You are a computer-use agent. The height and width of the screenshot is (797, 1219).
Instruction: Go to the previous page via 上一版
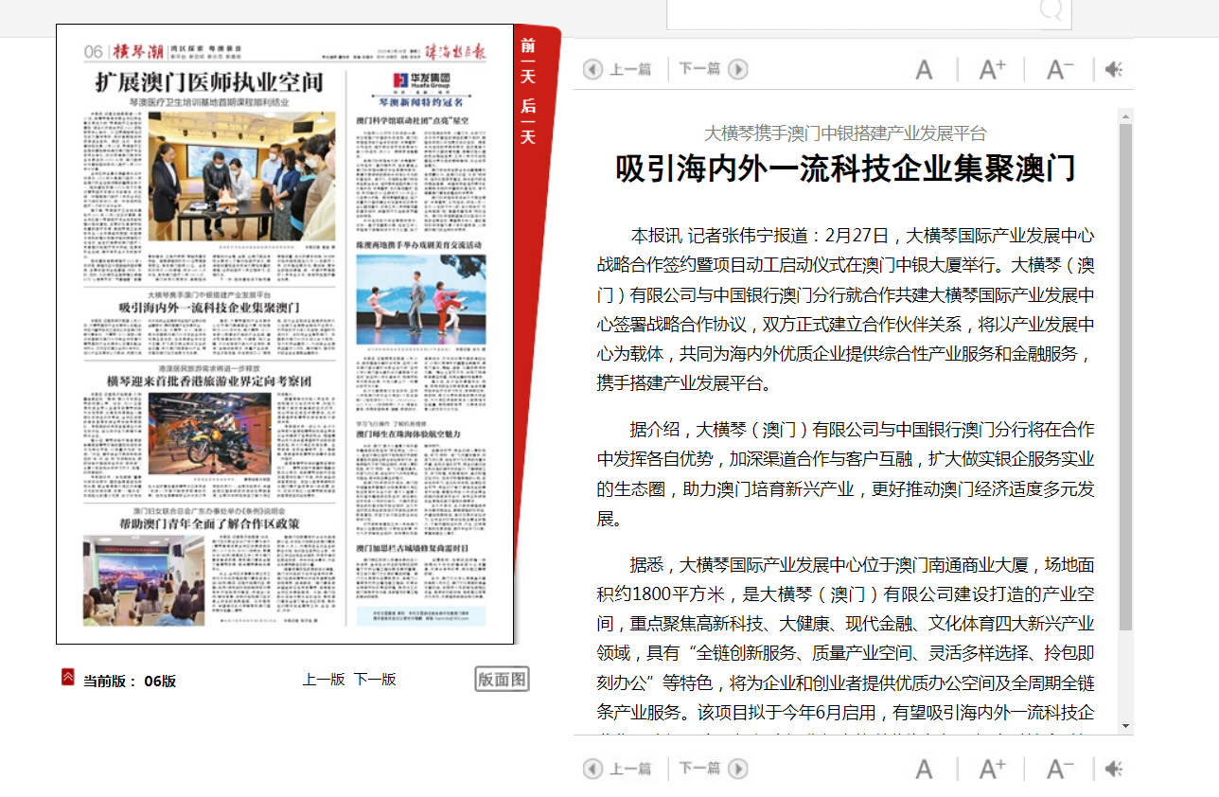(323, 679)
